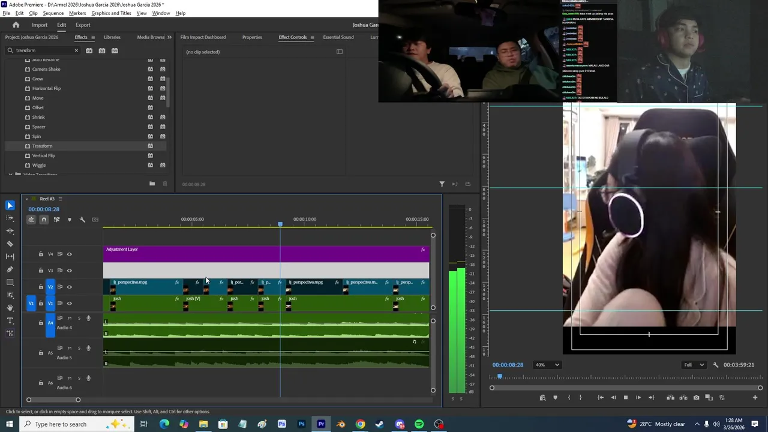Select the Ripple Edit tool
This screenshot has width=768, height=432.
(x=10, y=230)
